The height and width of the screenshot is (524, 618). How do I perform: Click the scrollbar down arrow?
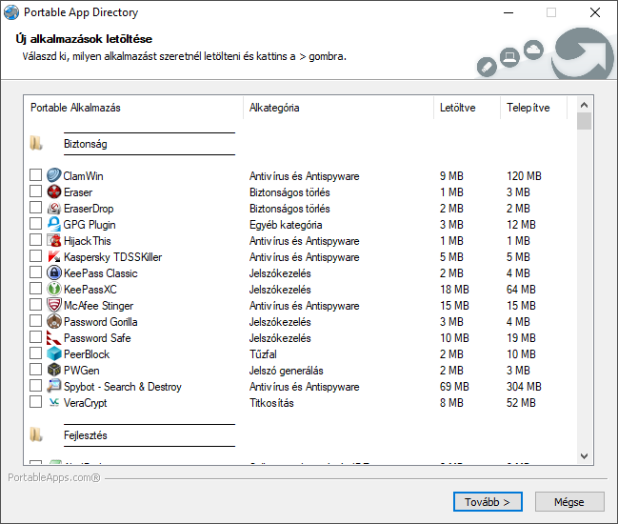click(584, 456)
